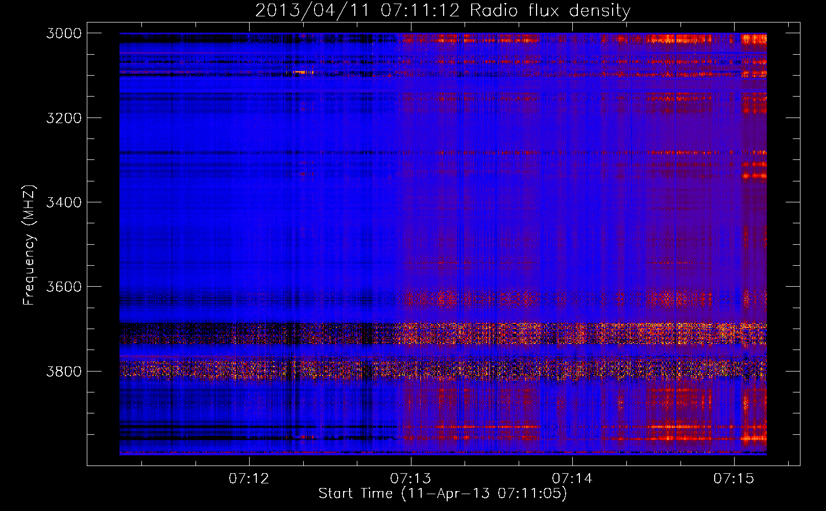Select the 3000 frequency tick label

point(64,33)
